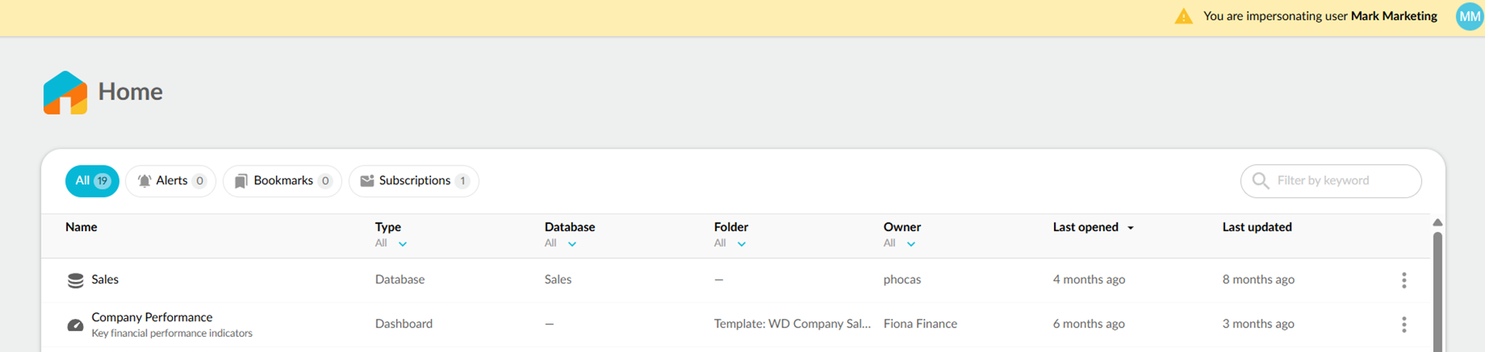This screenshot has width=1485, height=352.
Task: Expand the Database filter dropdown
Action: click(571, 244)
